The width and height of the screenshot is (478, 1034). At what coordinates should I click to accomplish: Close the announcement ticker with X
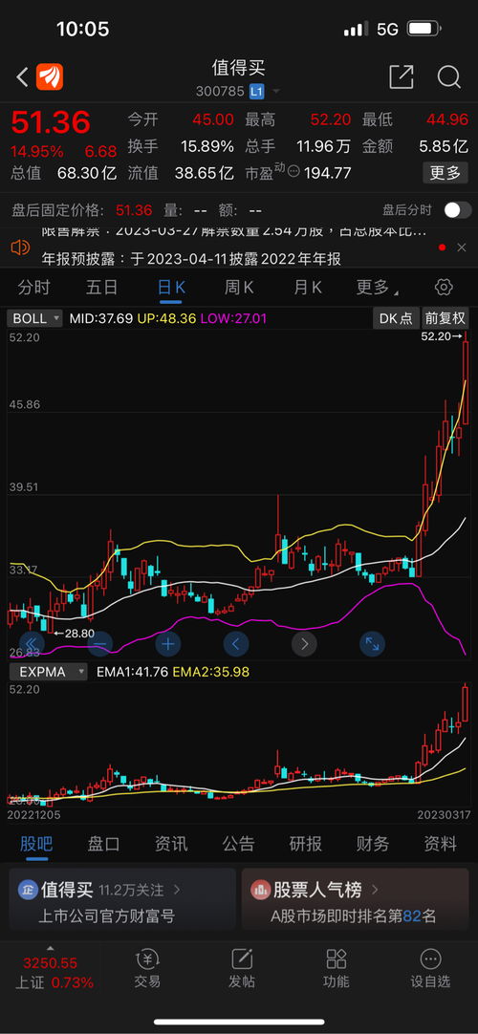(x=462, y=248)
